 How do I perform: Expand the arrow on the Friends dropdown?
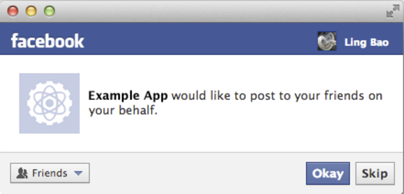tap(78, 173)
